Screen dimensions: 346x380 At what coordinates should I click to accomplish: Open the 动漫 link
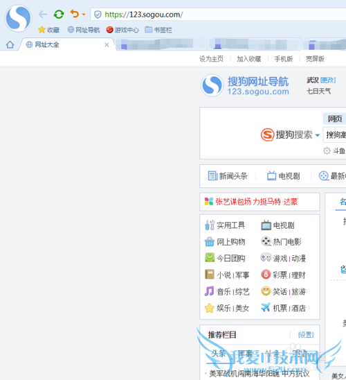[x=299, y=259]
